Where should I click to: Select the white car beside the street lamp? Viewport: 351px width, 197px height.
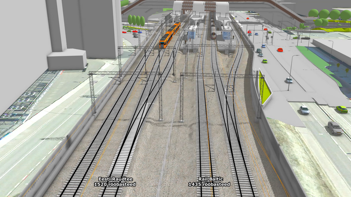coord(289,80)
